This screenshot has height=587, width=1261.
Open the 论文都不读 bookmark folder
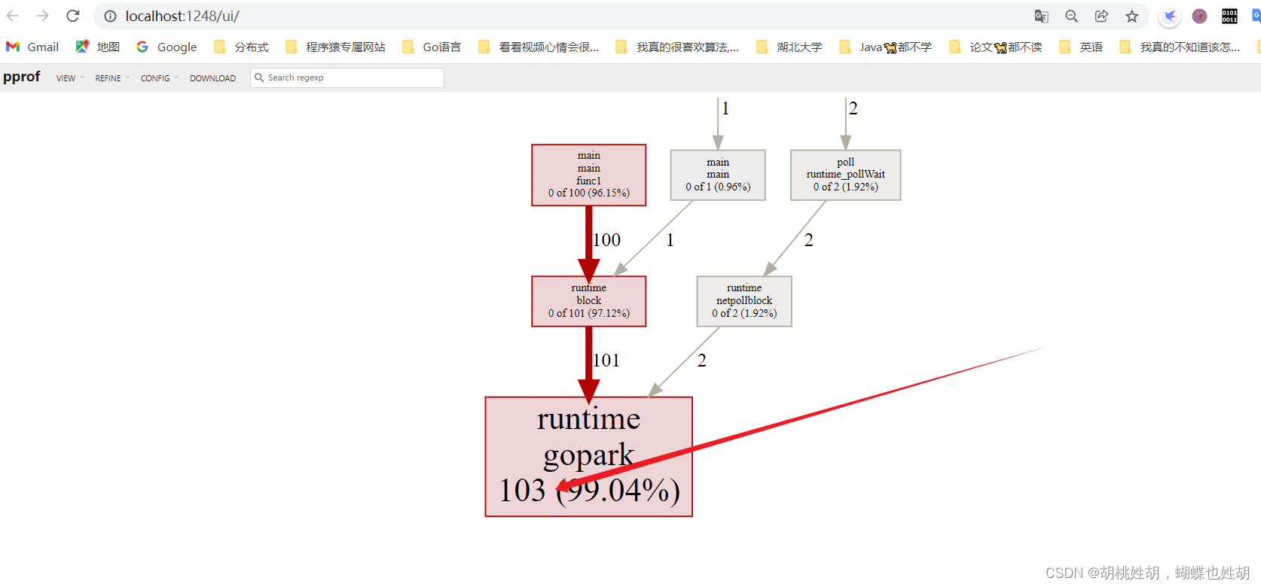point(995,47)
